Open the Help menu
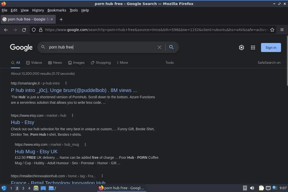This screenshot has height=192, width=288. (x=85, y=10)
